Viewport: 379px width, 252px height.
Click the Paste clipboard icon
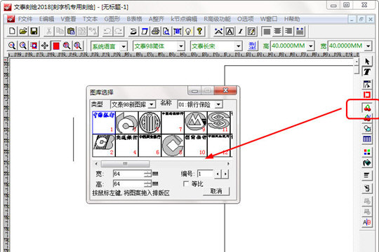(x=71, y=31)
